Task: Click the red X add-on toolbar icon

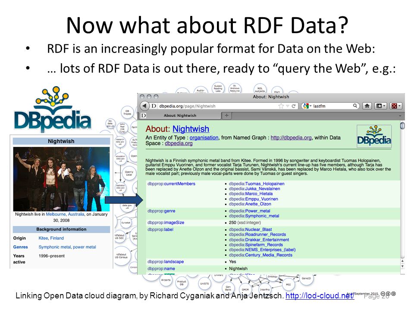Action: point(395,106)
